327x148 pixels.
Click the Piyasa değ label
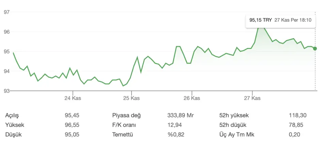point(126,115)
